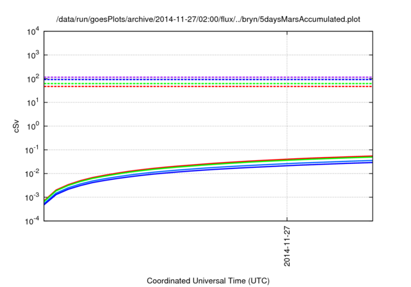Click the cSv y-axis label

(x=16, y=126)
